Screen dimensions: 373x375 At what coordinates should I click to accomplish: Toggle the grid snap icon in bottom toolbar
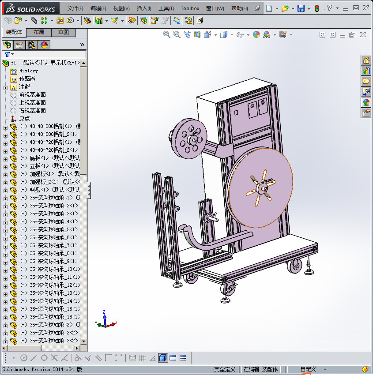[x=143, y=358]
